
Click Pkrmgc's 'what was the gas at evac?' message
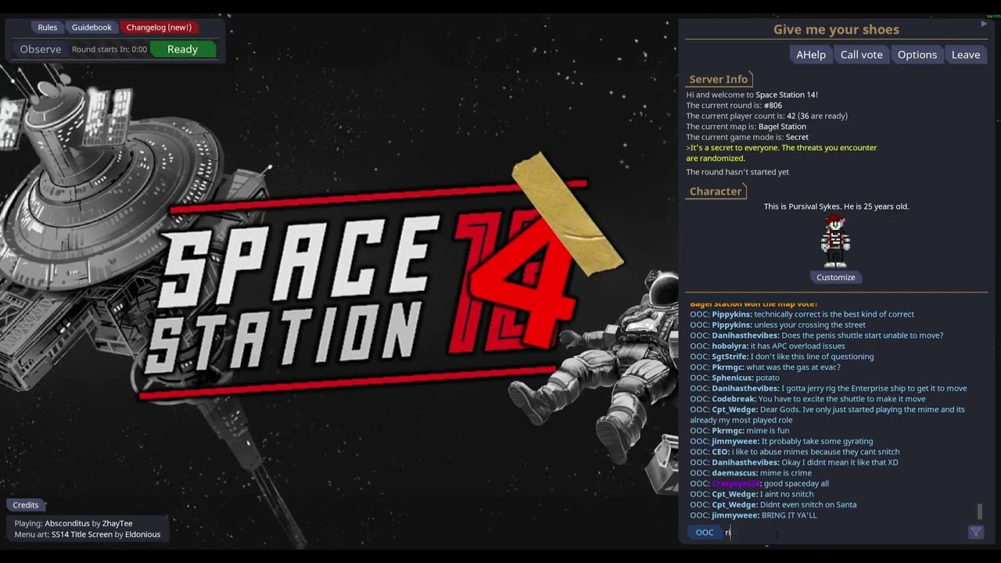[765, 368]
